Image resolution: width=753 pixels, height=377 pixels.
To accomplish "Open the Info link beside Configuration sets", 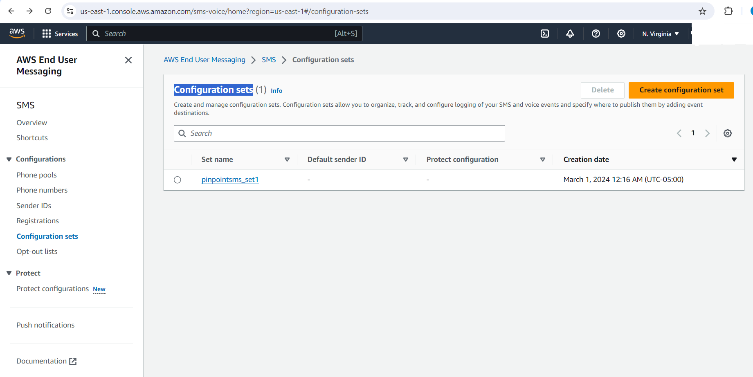I will [x=276, y=91].
